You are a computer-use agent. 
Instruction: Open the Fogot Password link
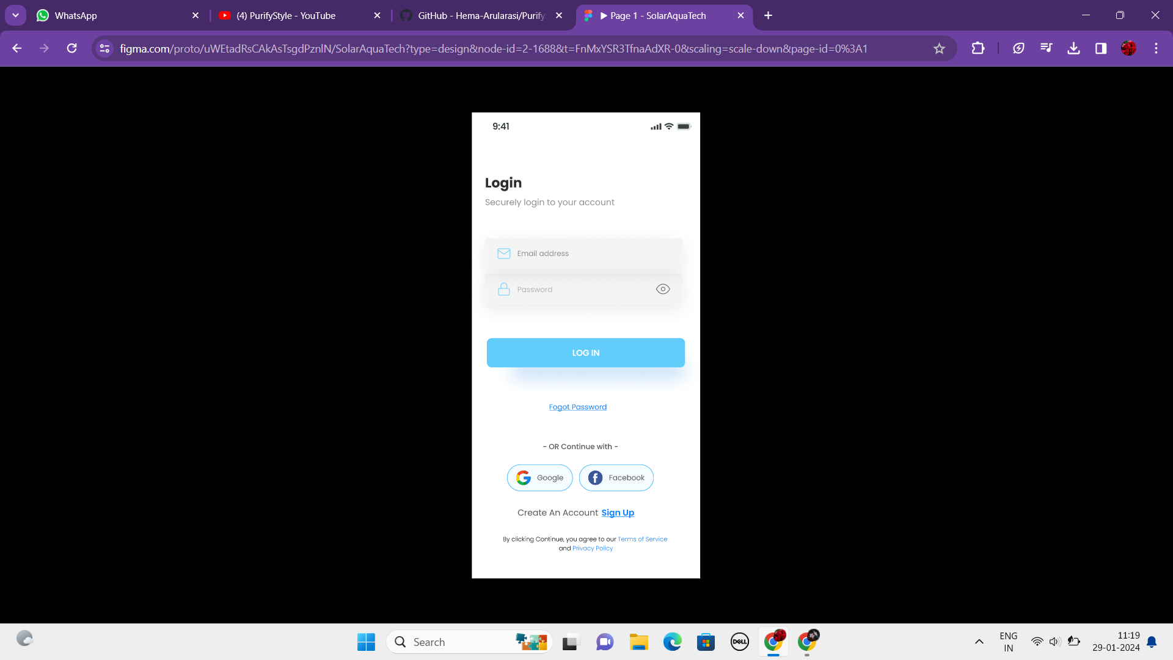click(x=577, y=407)
